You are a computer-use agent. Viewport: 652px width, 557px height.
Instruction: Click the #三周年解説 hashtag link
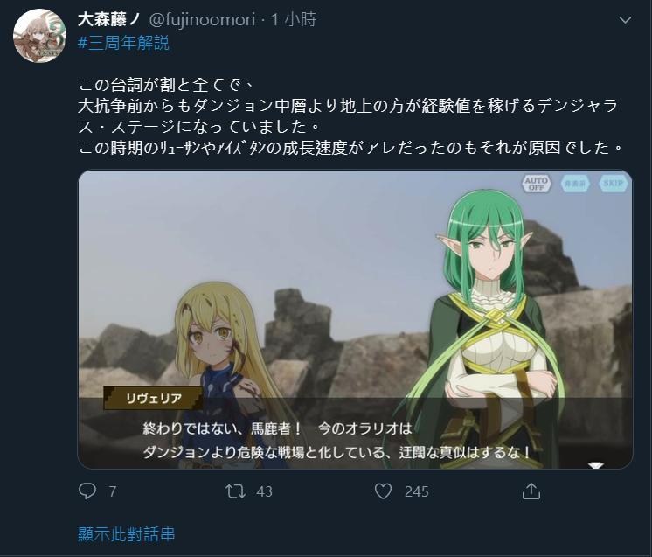coord(123,43)
